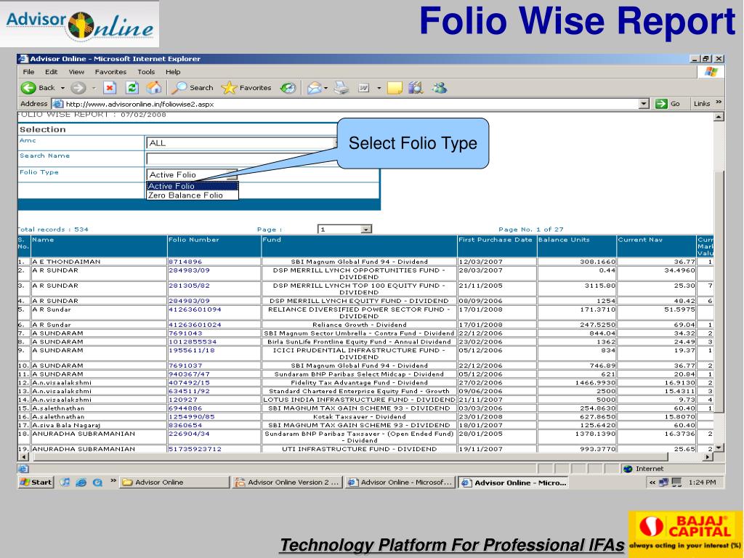Viewport: 744px width, 558px height.
Task: Select Zero Balance Folio option
Action: 192,195
